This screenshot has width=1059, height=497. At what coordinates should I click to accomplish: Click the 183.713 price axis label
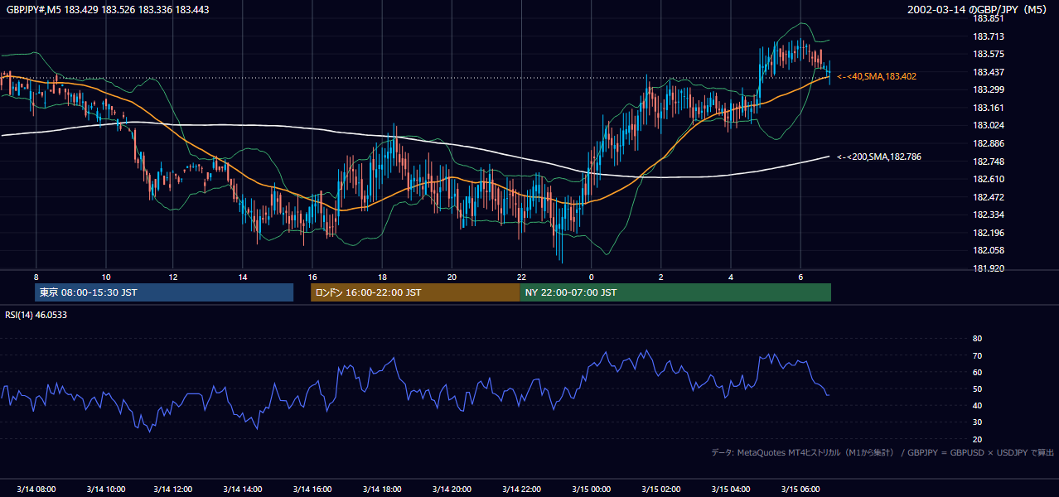(988, 36)
